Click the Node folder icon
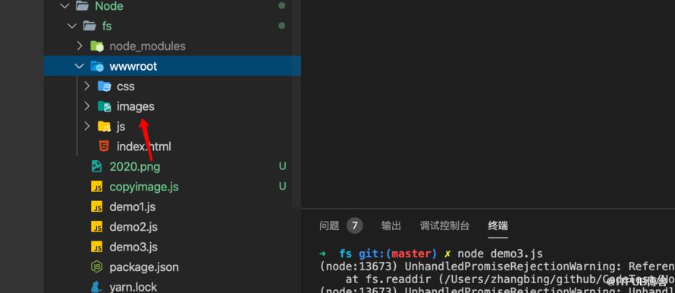This screenshot has height=293, width=675. click(82, 6)
